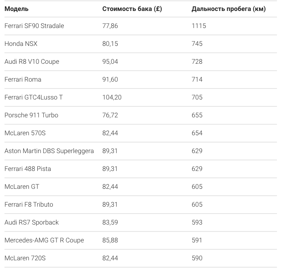Select the Porsche 911 Turbo row

140,115
